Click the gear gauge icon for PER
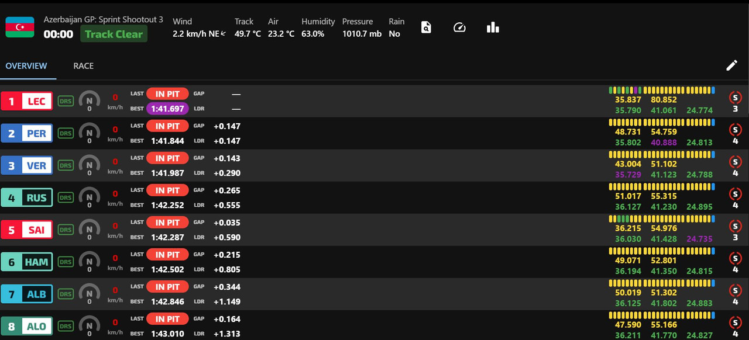Screen dimensions: 749x340 [89, 133]
